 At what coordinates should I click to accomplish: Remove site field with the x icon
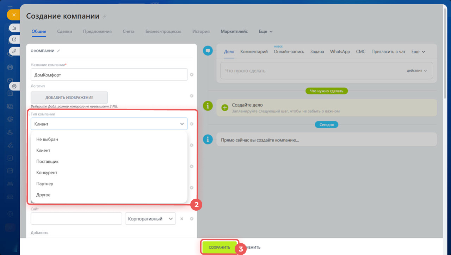click(182, 219)
